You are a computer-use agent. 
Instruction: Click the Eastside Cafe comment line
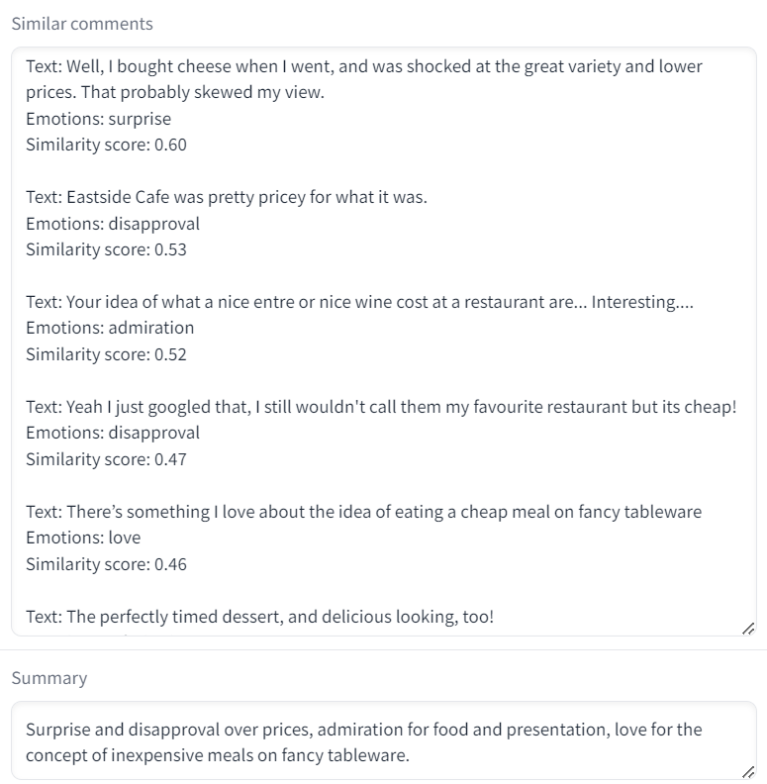click(x=227, y=197)
